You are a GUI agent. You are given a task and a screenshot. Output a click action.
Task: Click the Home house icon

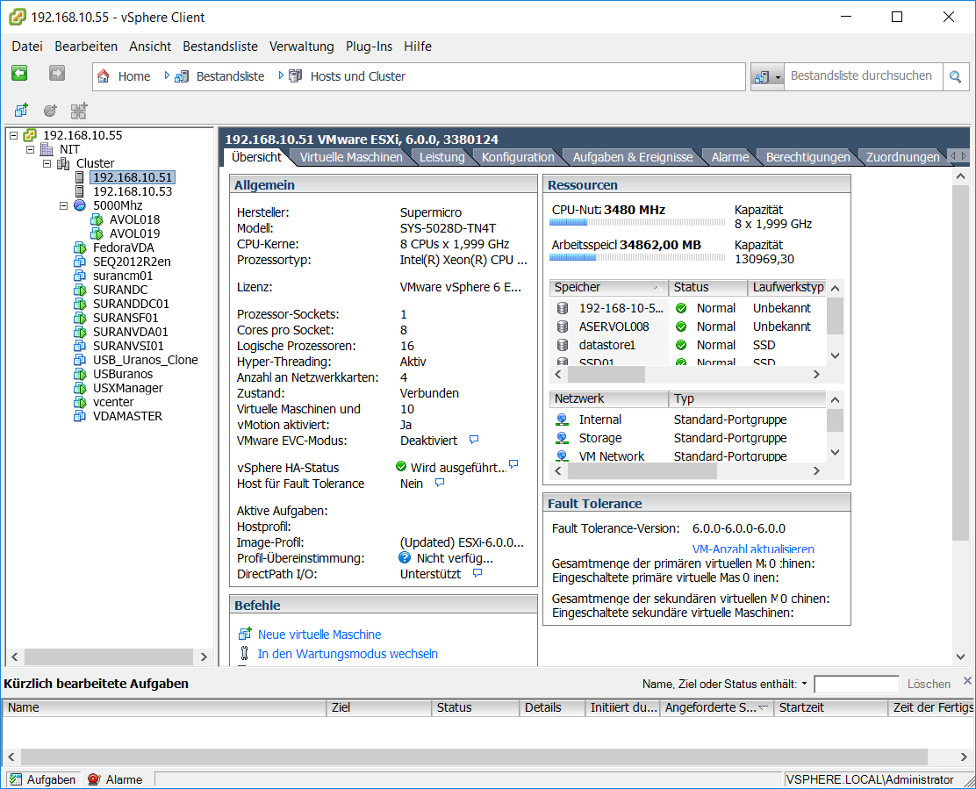coord(104,75)
